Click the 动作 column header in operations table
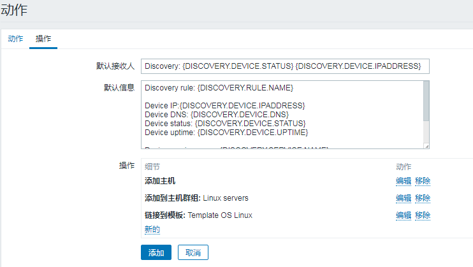Image resolution: width=473 pixels, height=267 pixels. [404, 166]
